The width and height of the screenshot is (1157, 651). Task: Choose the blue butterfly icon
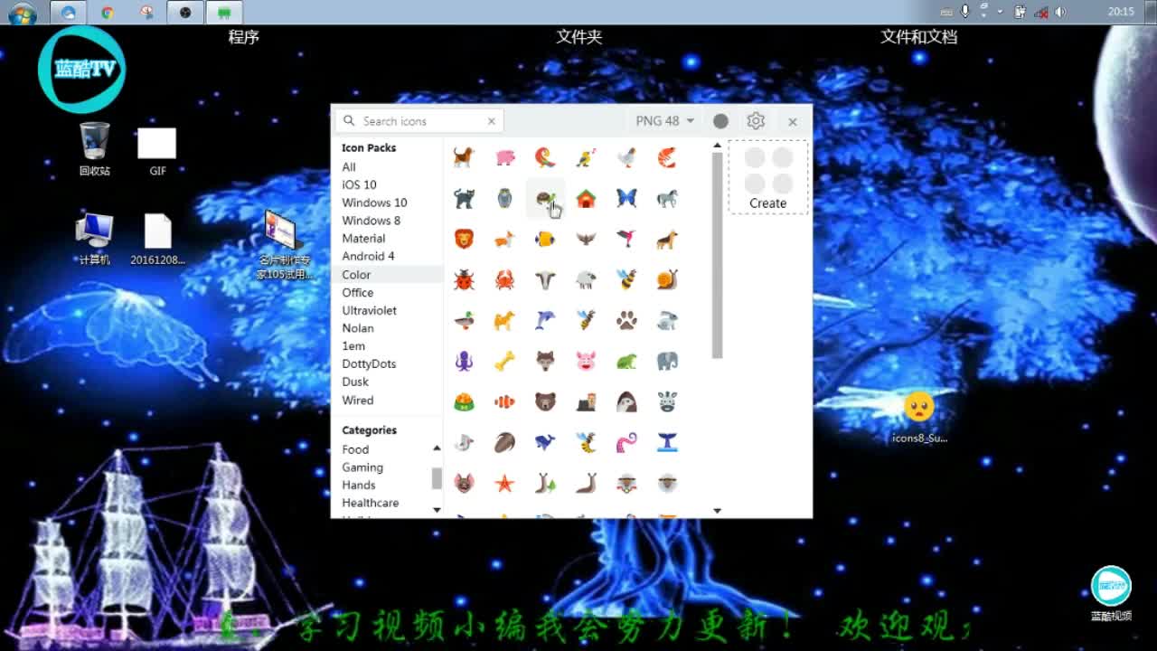pos(626,198)
